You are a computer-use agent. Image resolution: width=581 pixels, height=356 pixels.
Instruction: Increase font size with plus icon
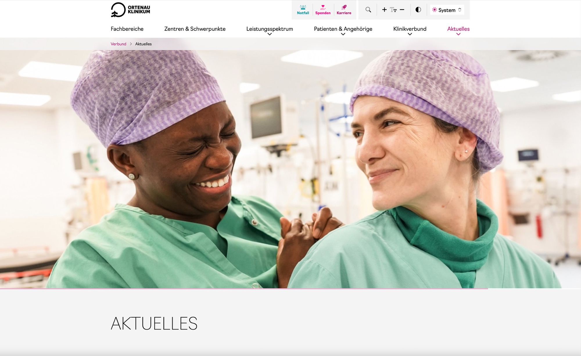[x=384, y=10]
